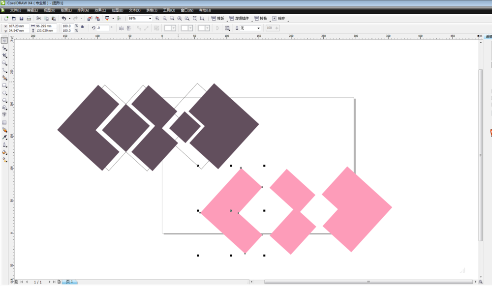This screenshot has height=286, width=492.
Task: Select the Pick tool in toolbox
Action: coord(4,41)
